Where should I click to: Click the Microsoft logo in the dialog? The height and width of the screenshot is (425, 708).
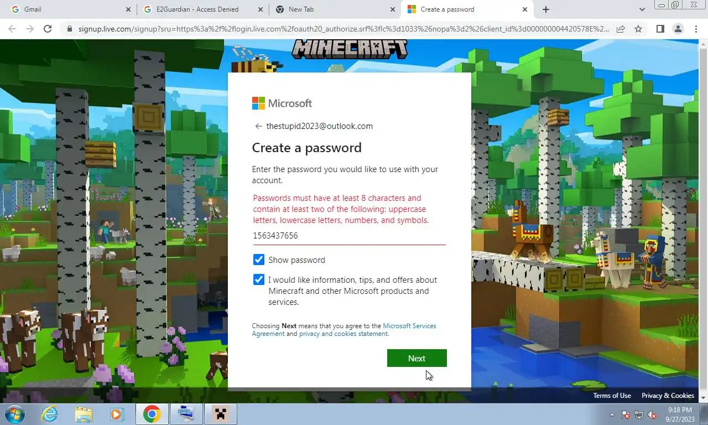[x=282, y=103]
